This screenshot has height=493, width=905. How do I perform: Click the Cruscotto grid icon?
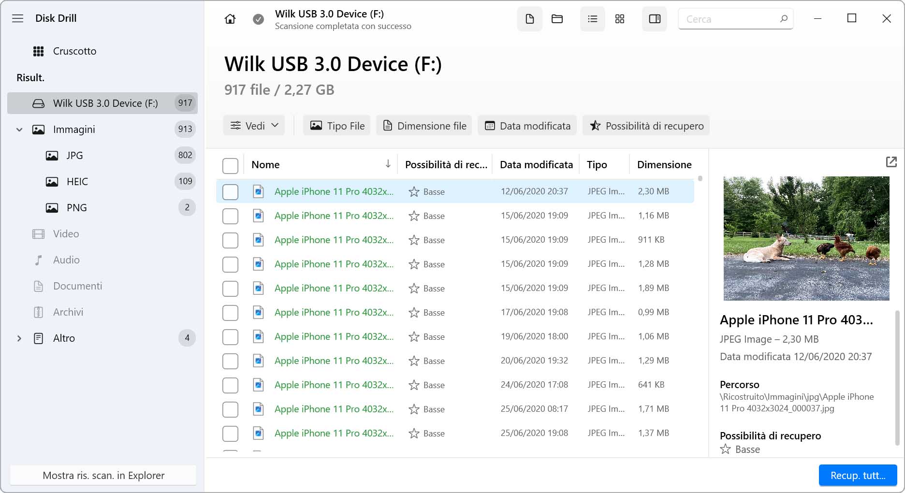[x=39, y=51]
